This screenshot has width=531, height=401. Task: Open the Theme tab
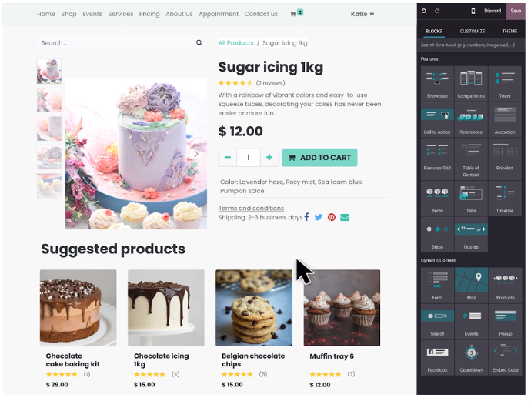(509, 31)
